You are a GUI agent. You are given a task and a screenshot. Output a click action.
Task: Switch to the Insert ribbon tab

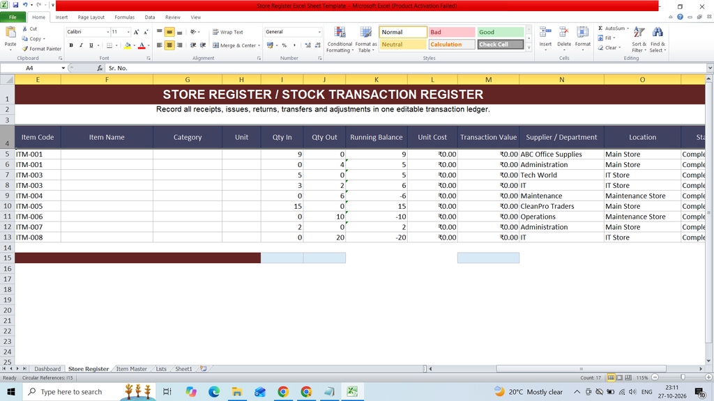pos(61,17)
